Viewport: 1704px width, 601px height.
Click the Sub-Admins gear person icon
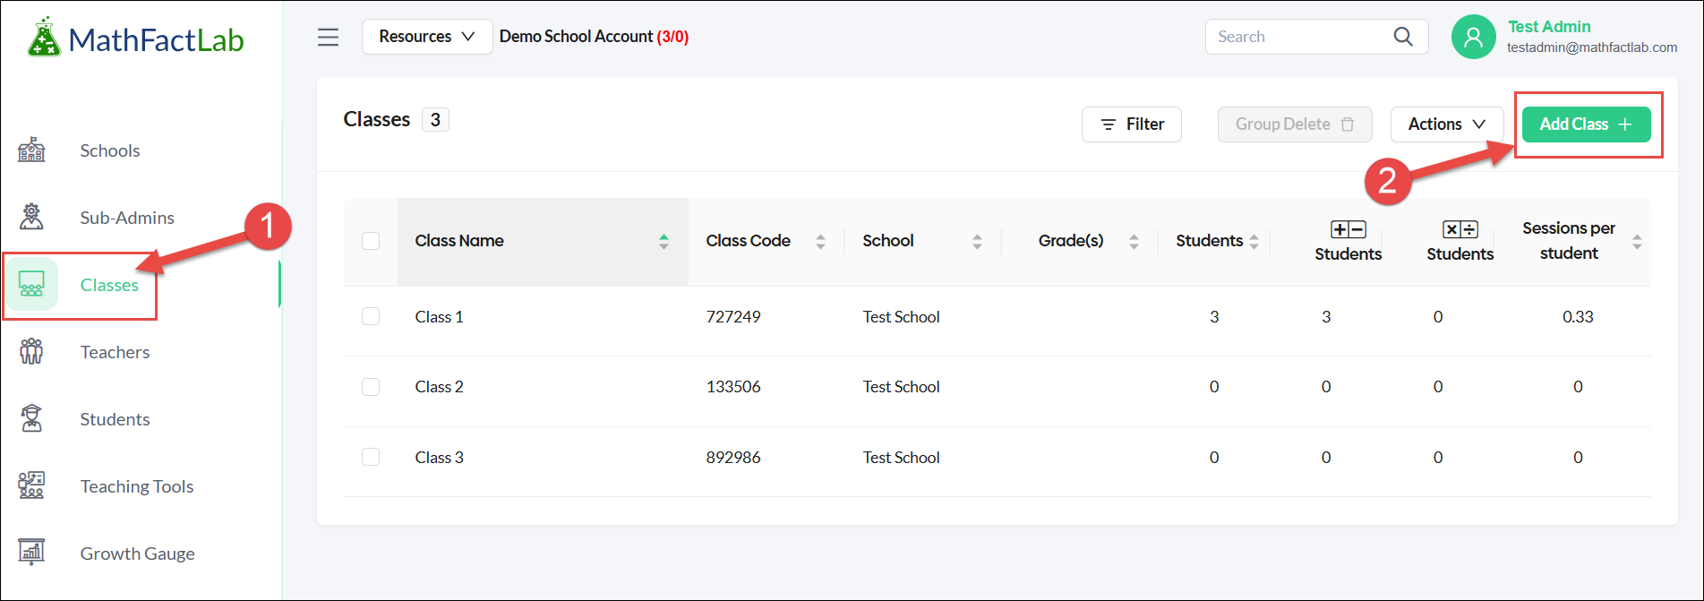[x=31, y=217]
